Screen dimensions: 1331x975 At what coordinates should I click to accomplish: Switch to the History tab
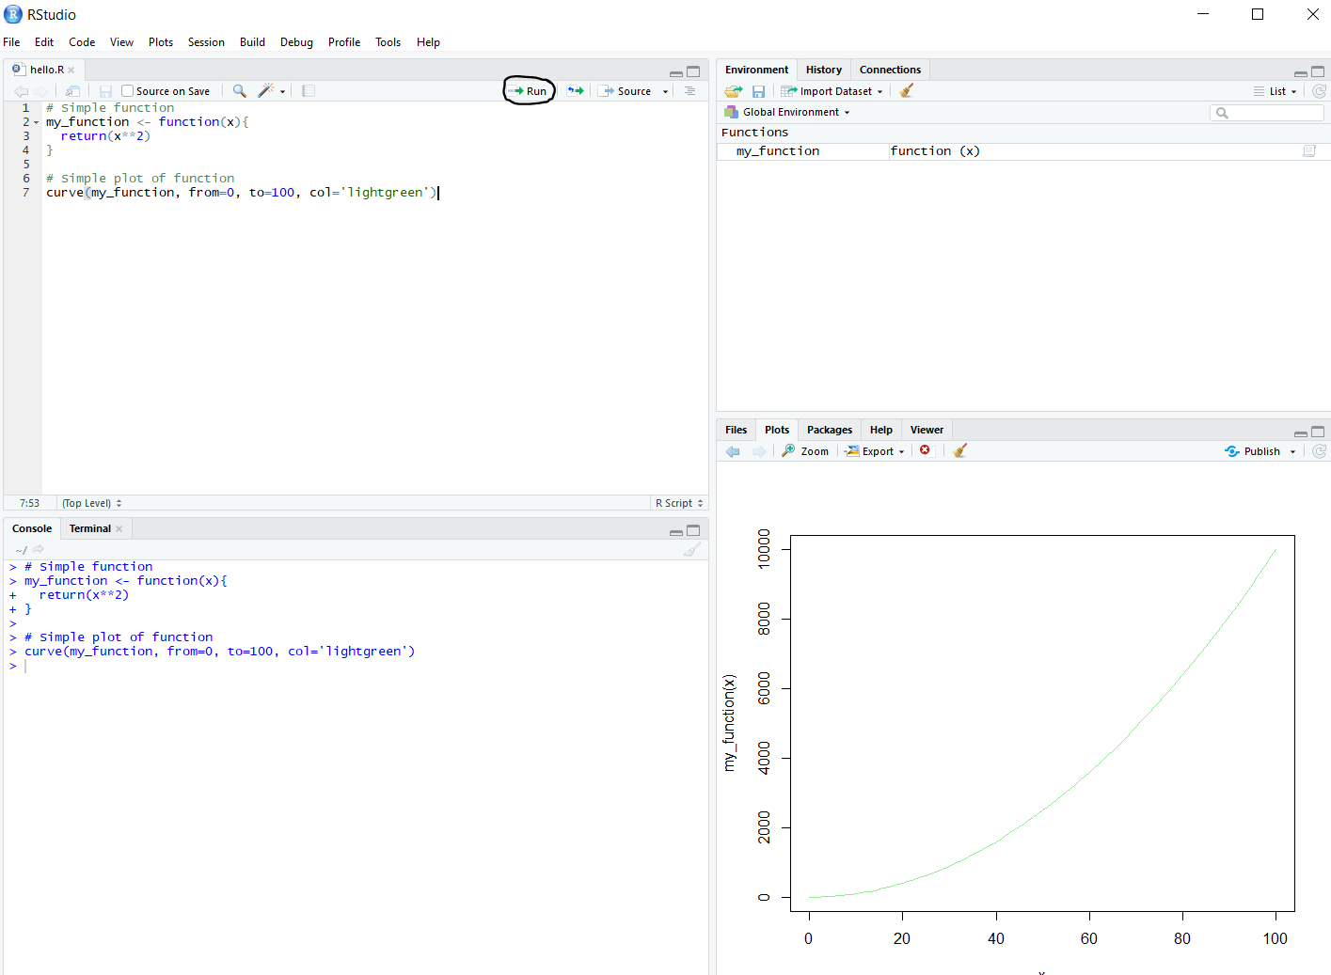tap(823, 69)
